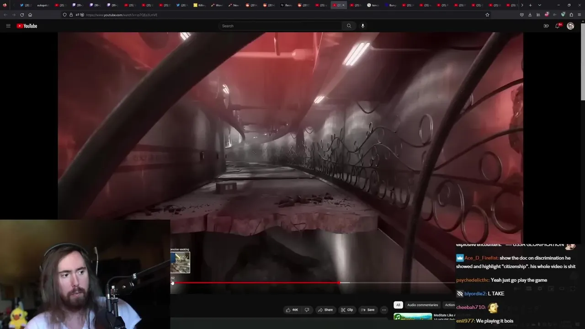Open the browser library shelf icon
Screen dimensions: 585x329
tap(538, 15)
